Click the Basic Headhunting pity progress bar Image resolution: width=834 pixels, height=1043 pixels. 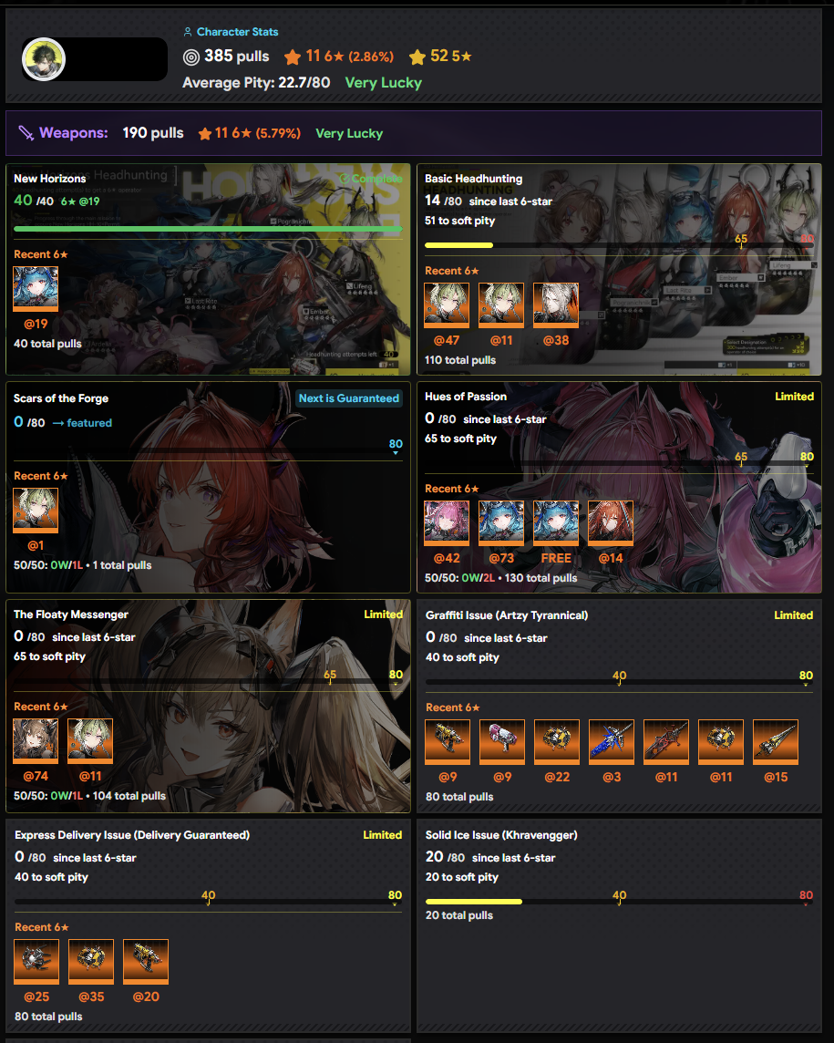pyautogui.click(x=619, y=245)
